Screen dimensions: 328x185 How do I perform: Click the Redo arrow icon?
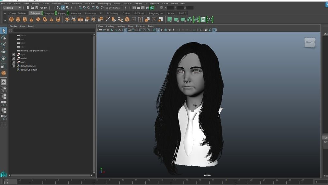pyautogui.click(x=46, y=8)
